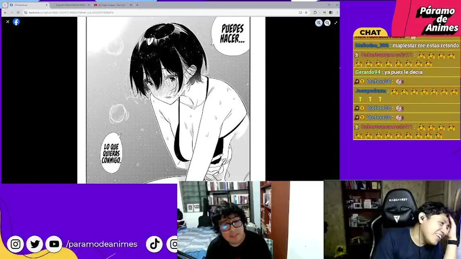461x259 pixels.
Task: Click the Twitter bird icon in overlay
Action: (35, 244)
